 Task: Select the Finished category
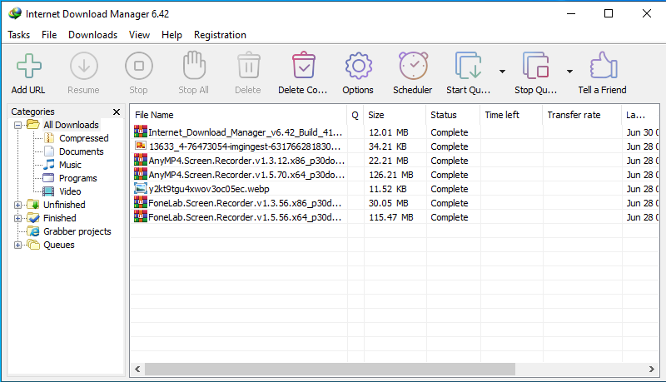pos(59,218)
